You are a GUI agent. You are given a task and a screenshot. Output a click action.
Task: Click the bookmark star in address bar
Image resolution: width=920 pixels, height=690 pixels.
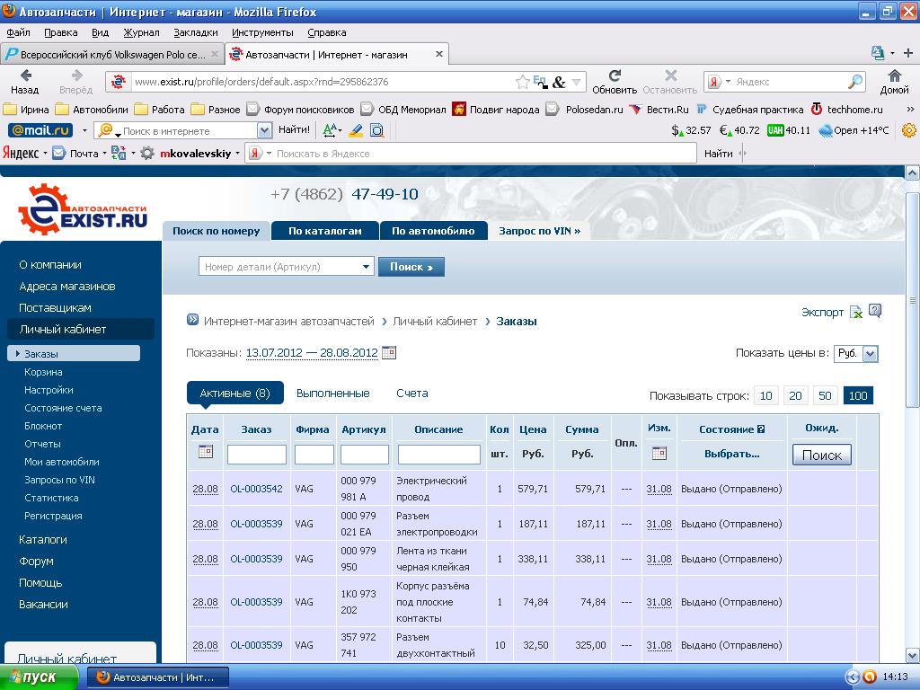(x=522, y=82)
